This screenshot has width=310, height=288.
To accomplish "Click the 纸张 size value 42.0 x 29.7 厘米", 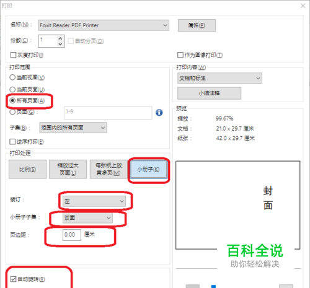I will point(236,138).
